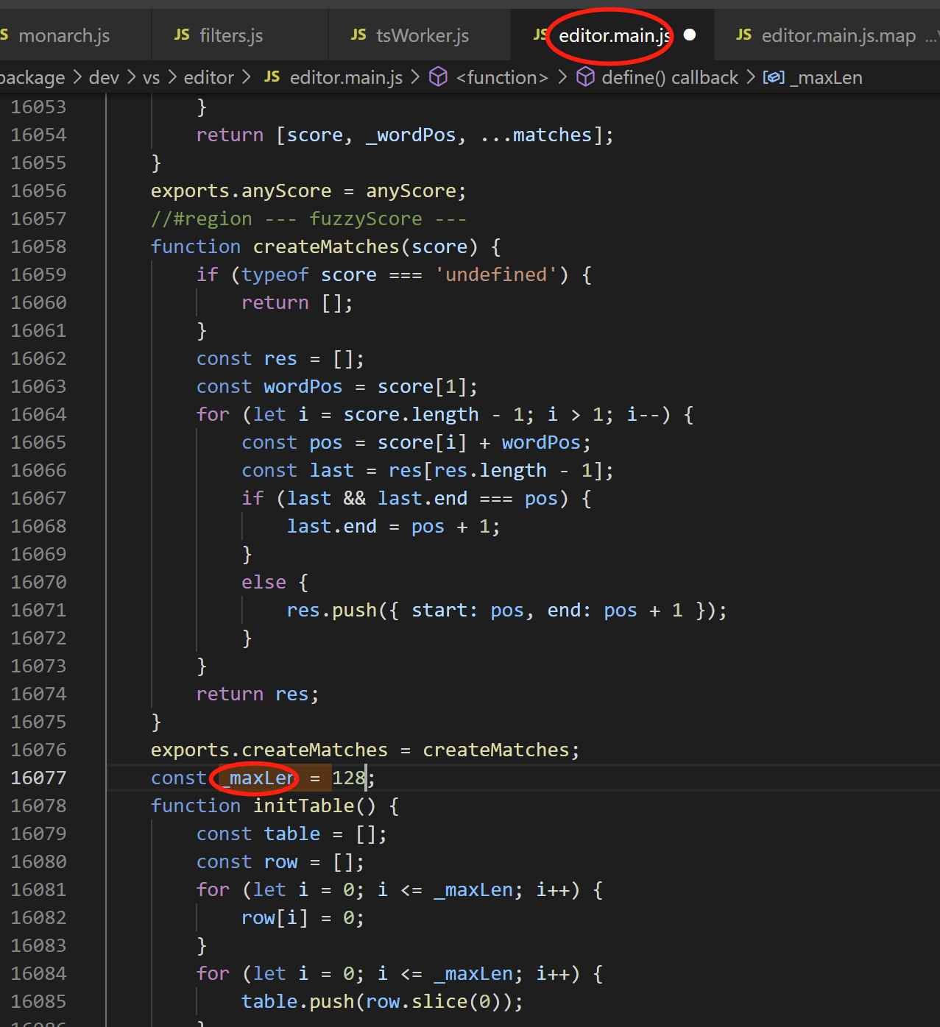
Task: Expand the chevron after the editor breadcrumb
Action: pyautogui.click(x=247, y=77)
